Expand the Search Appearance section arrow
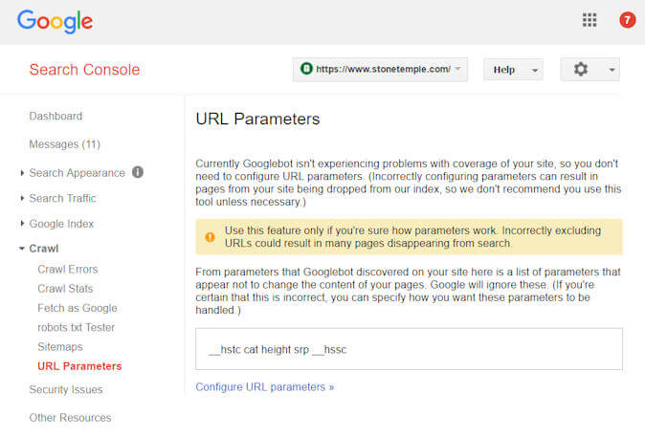Screen dimensions: 645x437 [22, 173]
